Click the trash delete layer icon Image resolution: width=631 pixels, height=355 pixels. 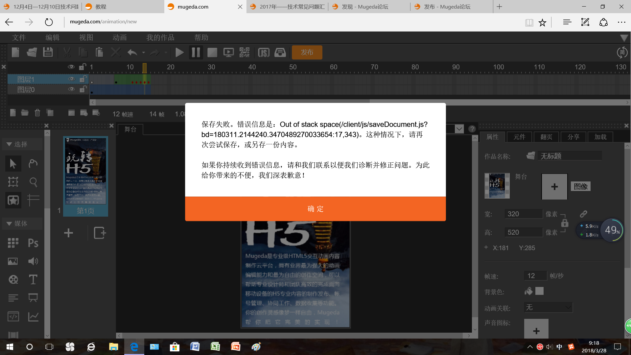[x=37, y=113]
